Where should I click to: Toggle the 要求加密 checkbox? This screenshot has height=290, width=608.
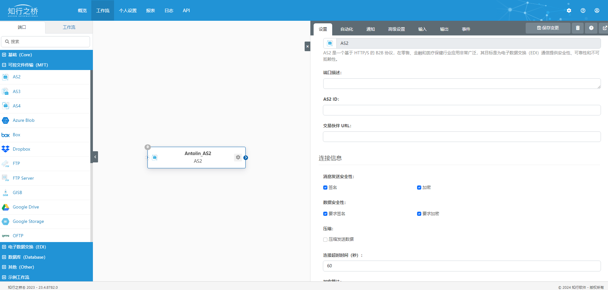click(419, 214)
